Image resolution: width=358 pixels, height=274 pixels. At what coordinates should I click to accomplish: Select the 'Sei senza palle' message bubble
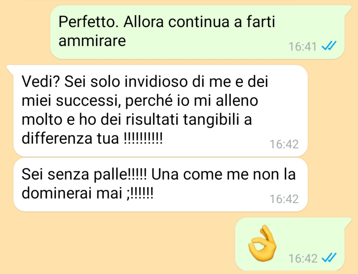[161, 185]
